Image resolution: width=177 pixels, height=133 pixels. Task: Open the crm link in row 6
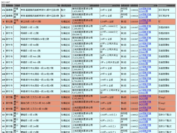[x=145, y=62]
